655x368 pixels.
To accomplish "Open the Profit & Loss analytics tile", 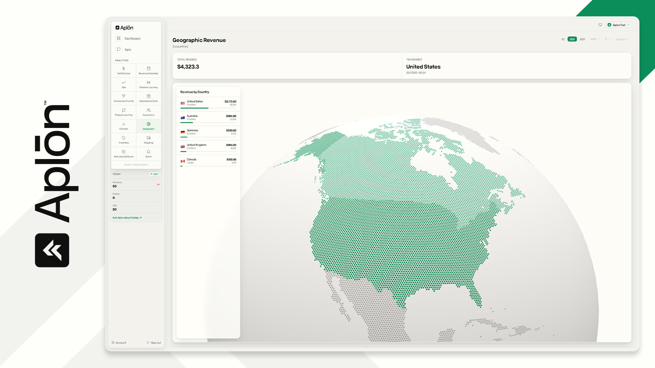I will (124, 70).
